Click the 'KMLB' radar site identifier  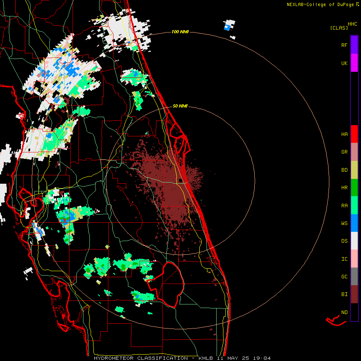click(206, 358)
